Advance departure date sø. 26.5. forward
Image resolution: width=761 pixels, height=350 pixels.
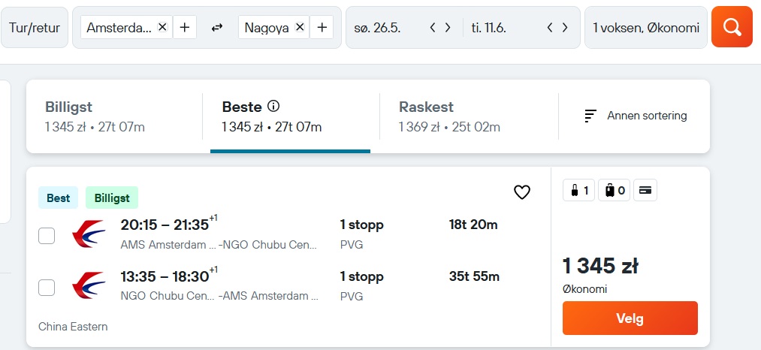448,28
